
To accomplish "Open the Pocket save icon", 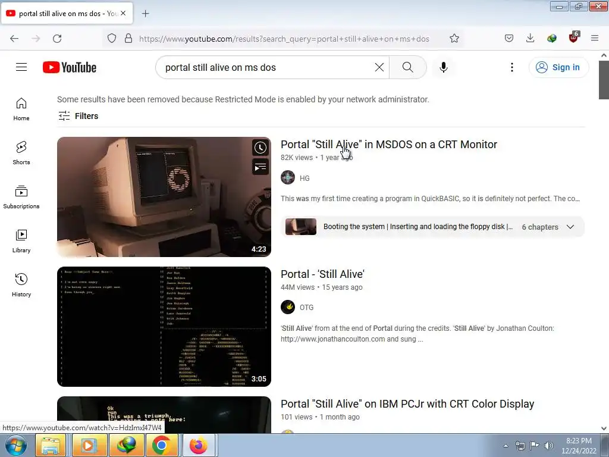I will click(x=509, y=38).
